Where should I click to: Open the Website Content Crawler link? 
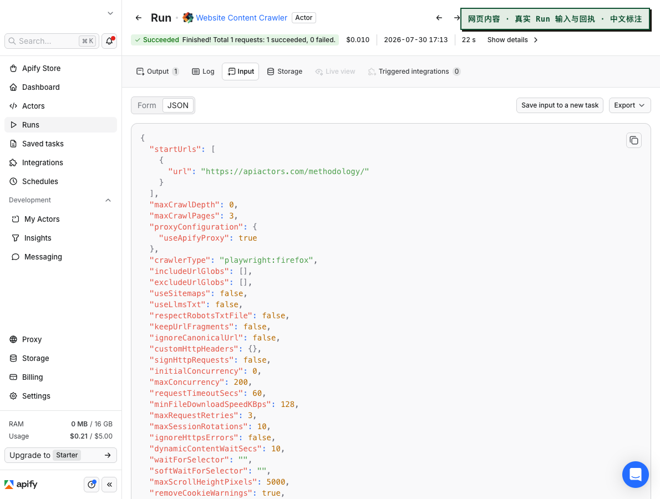click(242, 18)
